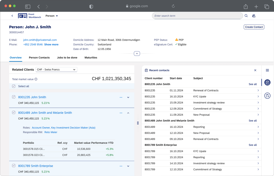
Task: Expand the 8001235 John Smith client row
Action: pyautogui.click(x=128, y=97)
